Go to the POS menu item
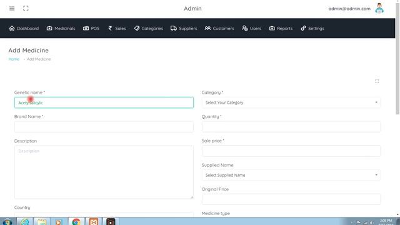 [x=91, y=28]
